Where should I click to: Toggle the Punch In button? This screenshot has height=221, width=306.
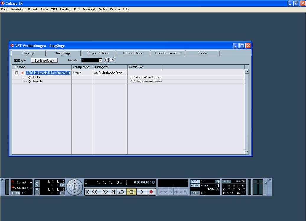37,185
